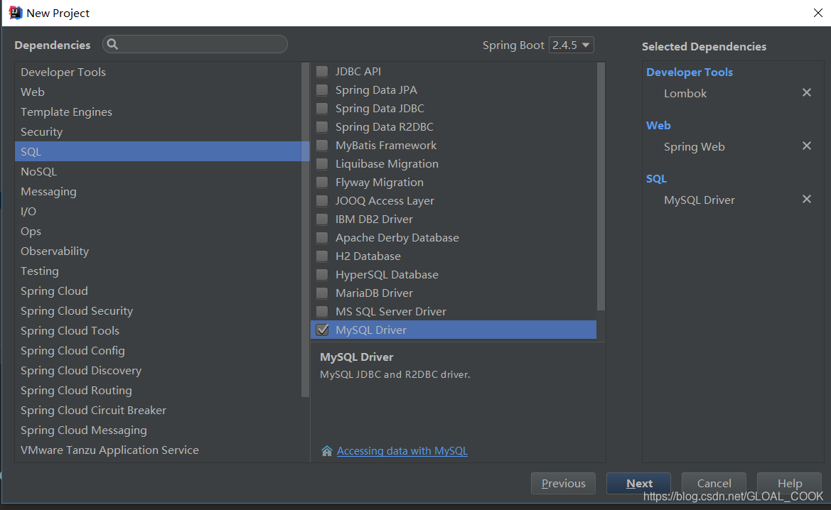Select MySQL Driver in Selected Dependencies
The height and width of the screenshot is (510, 831).
click(x=699, y=200)
